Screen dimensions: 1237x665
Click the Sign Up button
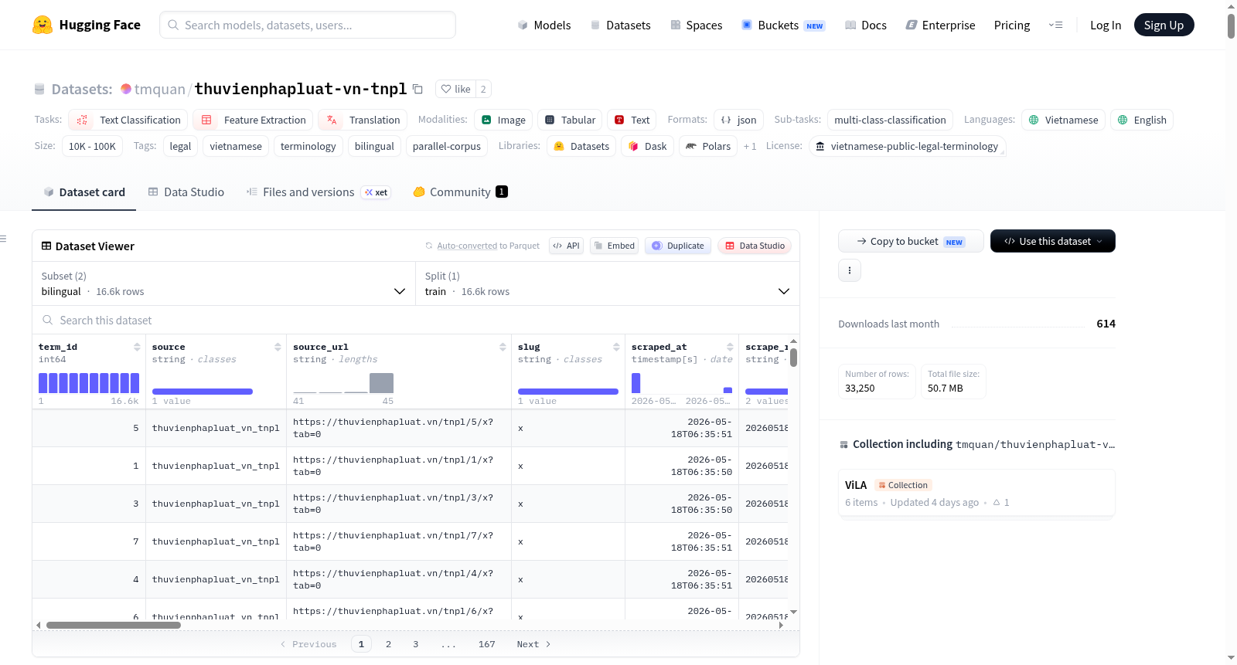tap(1164, 25)
